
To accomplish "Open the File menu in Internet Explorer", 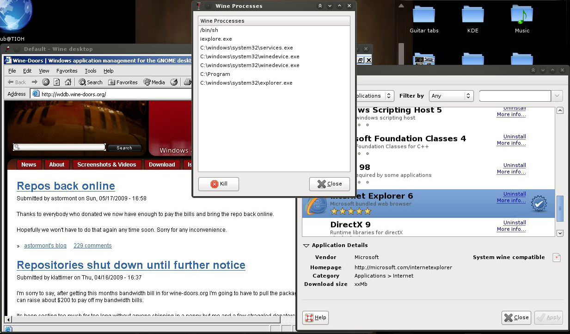I will click(x=12, y=71).
